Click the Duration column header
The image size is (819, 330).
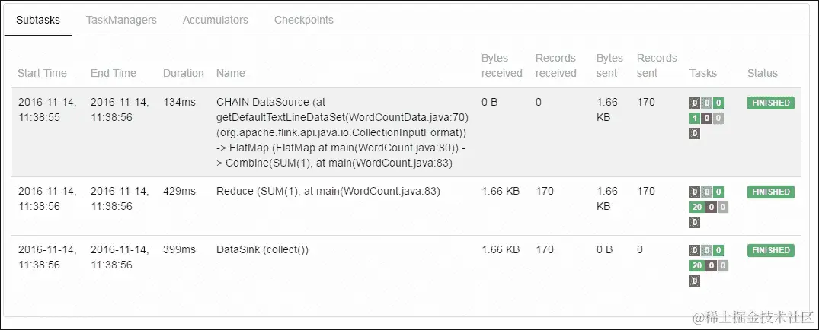click(184, 74)
